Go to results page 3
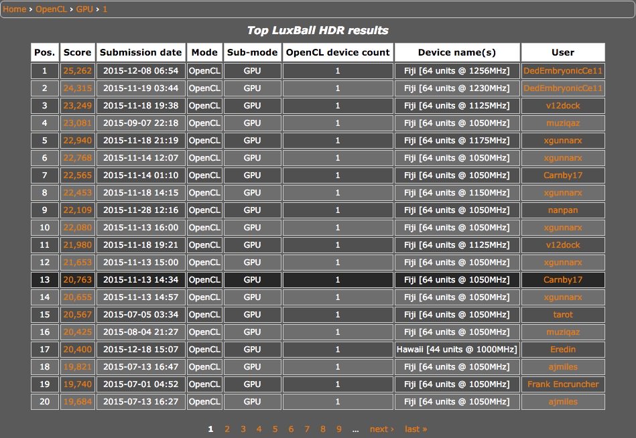 (243, 429)
